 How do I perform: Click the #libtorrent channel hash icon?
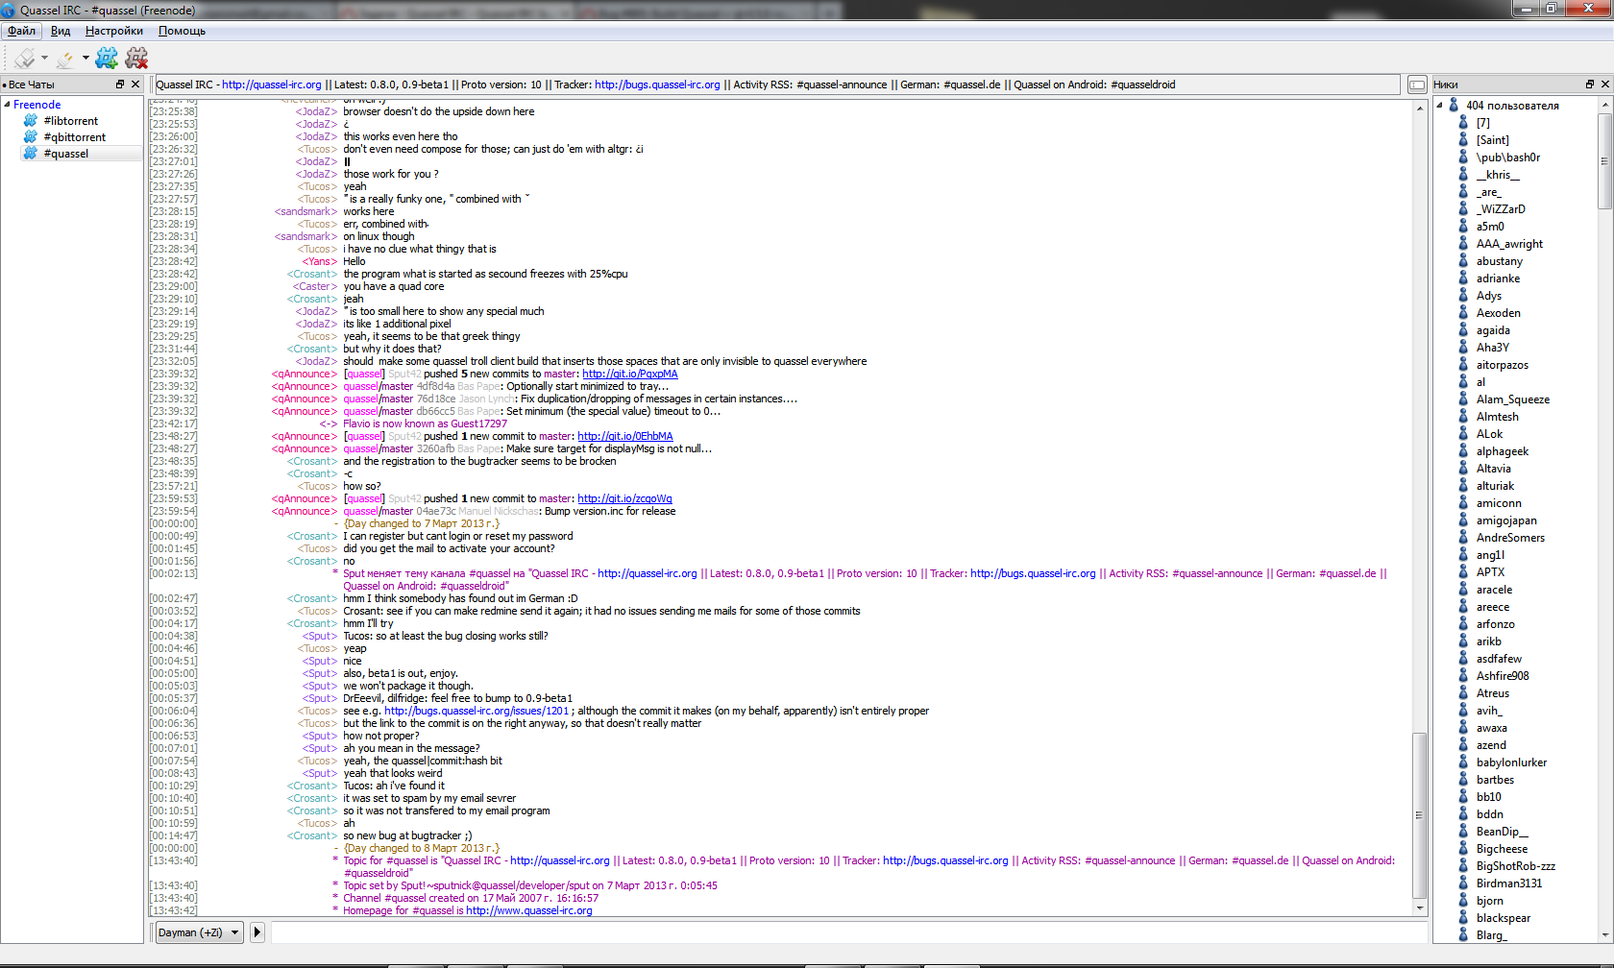point(31,121)
